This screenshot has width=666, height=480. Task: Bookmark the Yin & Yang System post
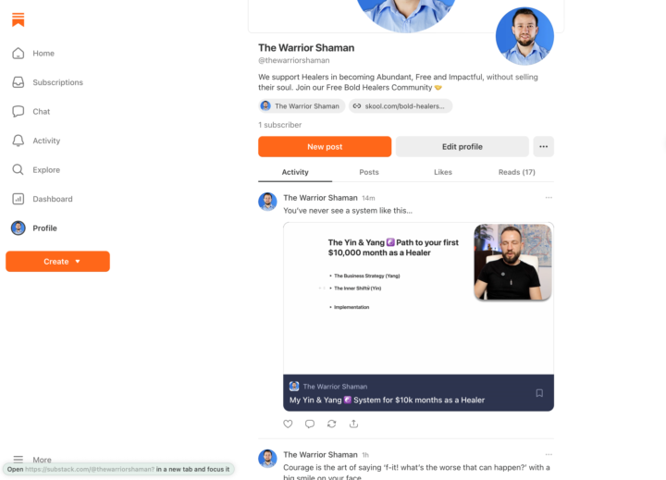[539, 393]
